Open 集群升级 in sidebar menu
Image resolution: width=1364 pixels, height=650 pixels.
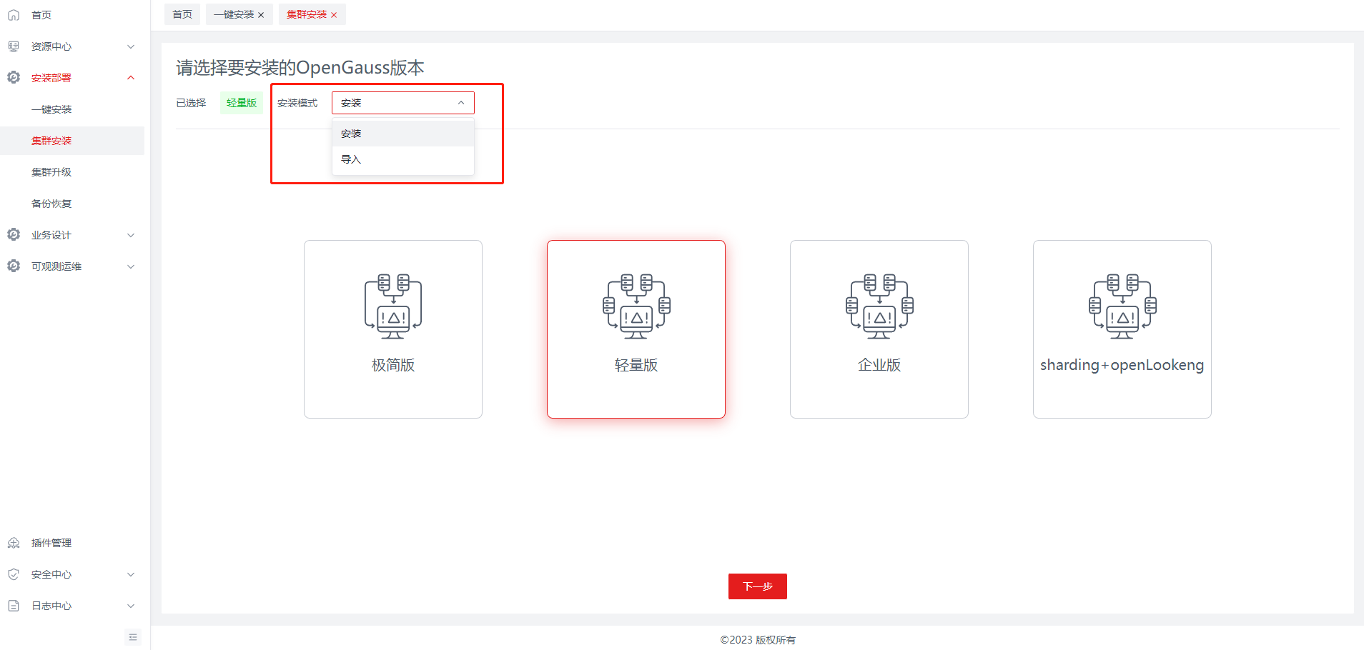pos(51,172)
